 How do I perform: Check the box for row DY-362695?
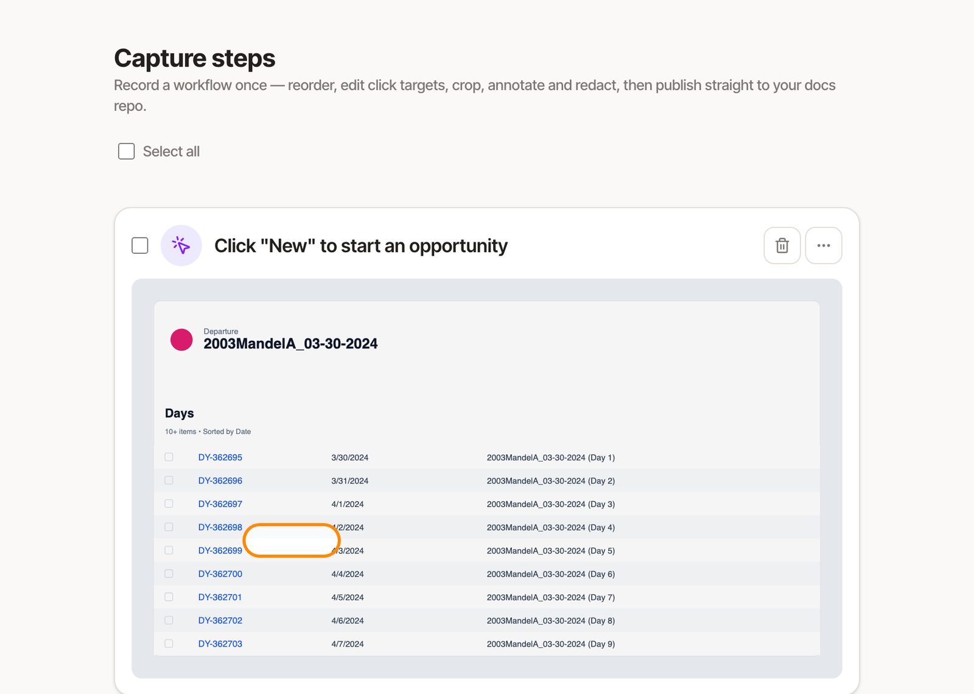[169, 457]
